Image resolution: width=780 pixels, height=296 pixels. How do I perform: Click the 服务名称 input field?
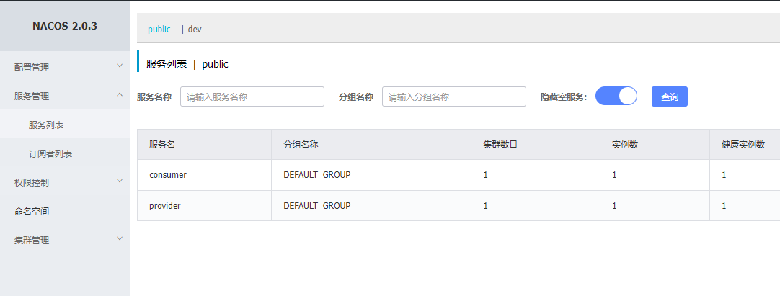point(252,97)
